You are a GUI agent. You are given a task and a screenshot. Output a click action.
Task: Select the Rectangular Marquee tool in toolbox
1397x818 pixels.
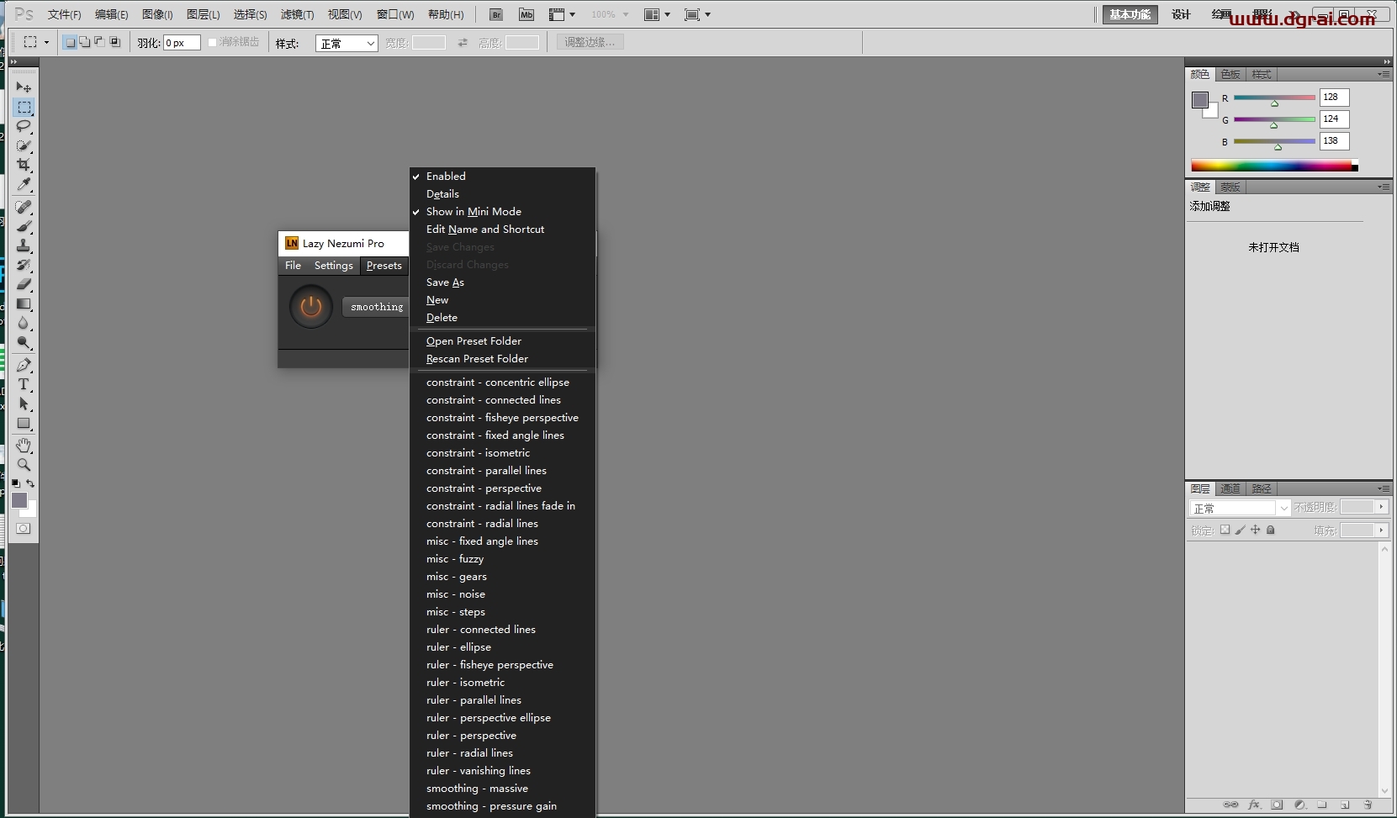[24, 107]
